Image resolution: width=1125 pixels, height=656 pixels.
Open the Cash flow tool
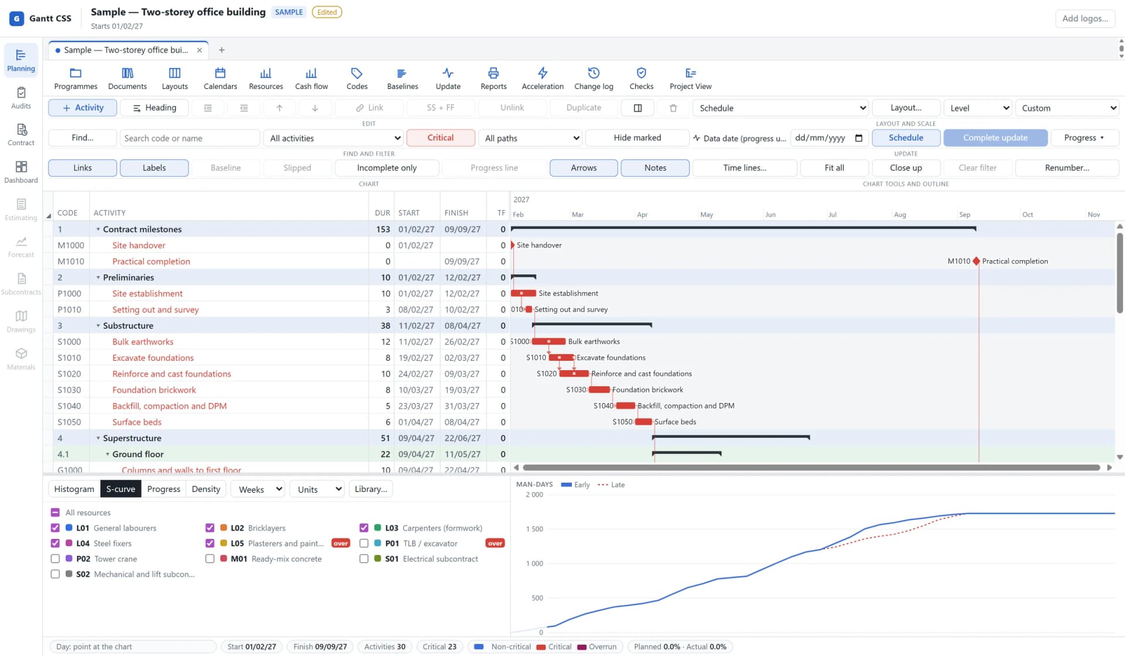311,78
